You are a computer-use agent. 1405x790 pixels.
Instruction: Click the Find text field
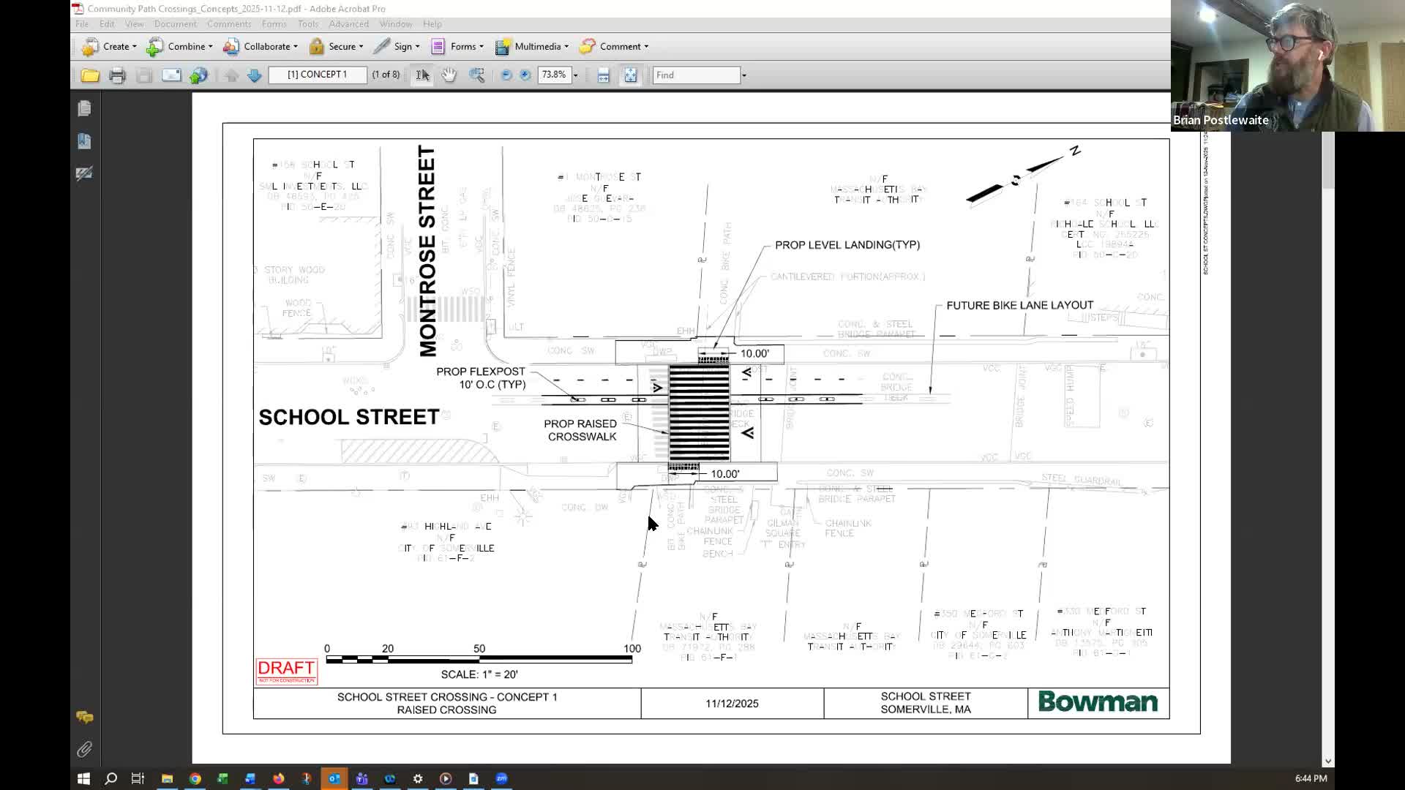point(697,75)
